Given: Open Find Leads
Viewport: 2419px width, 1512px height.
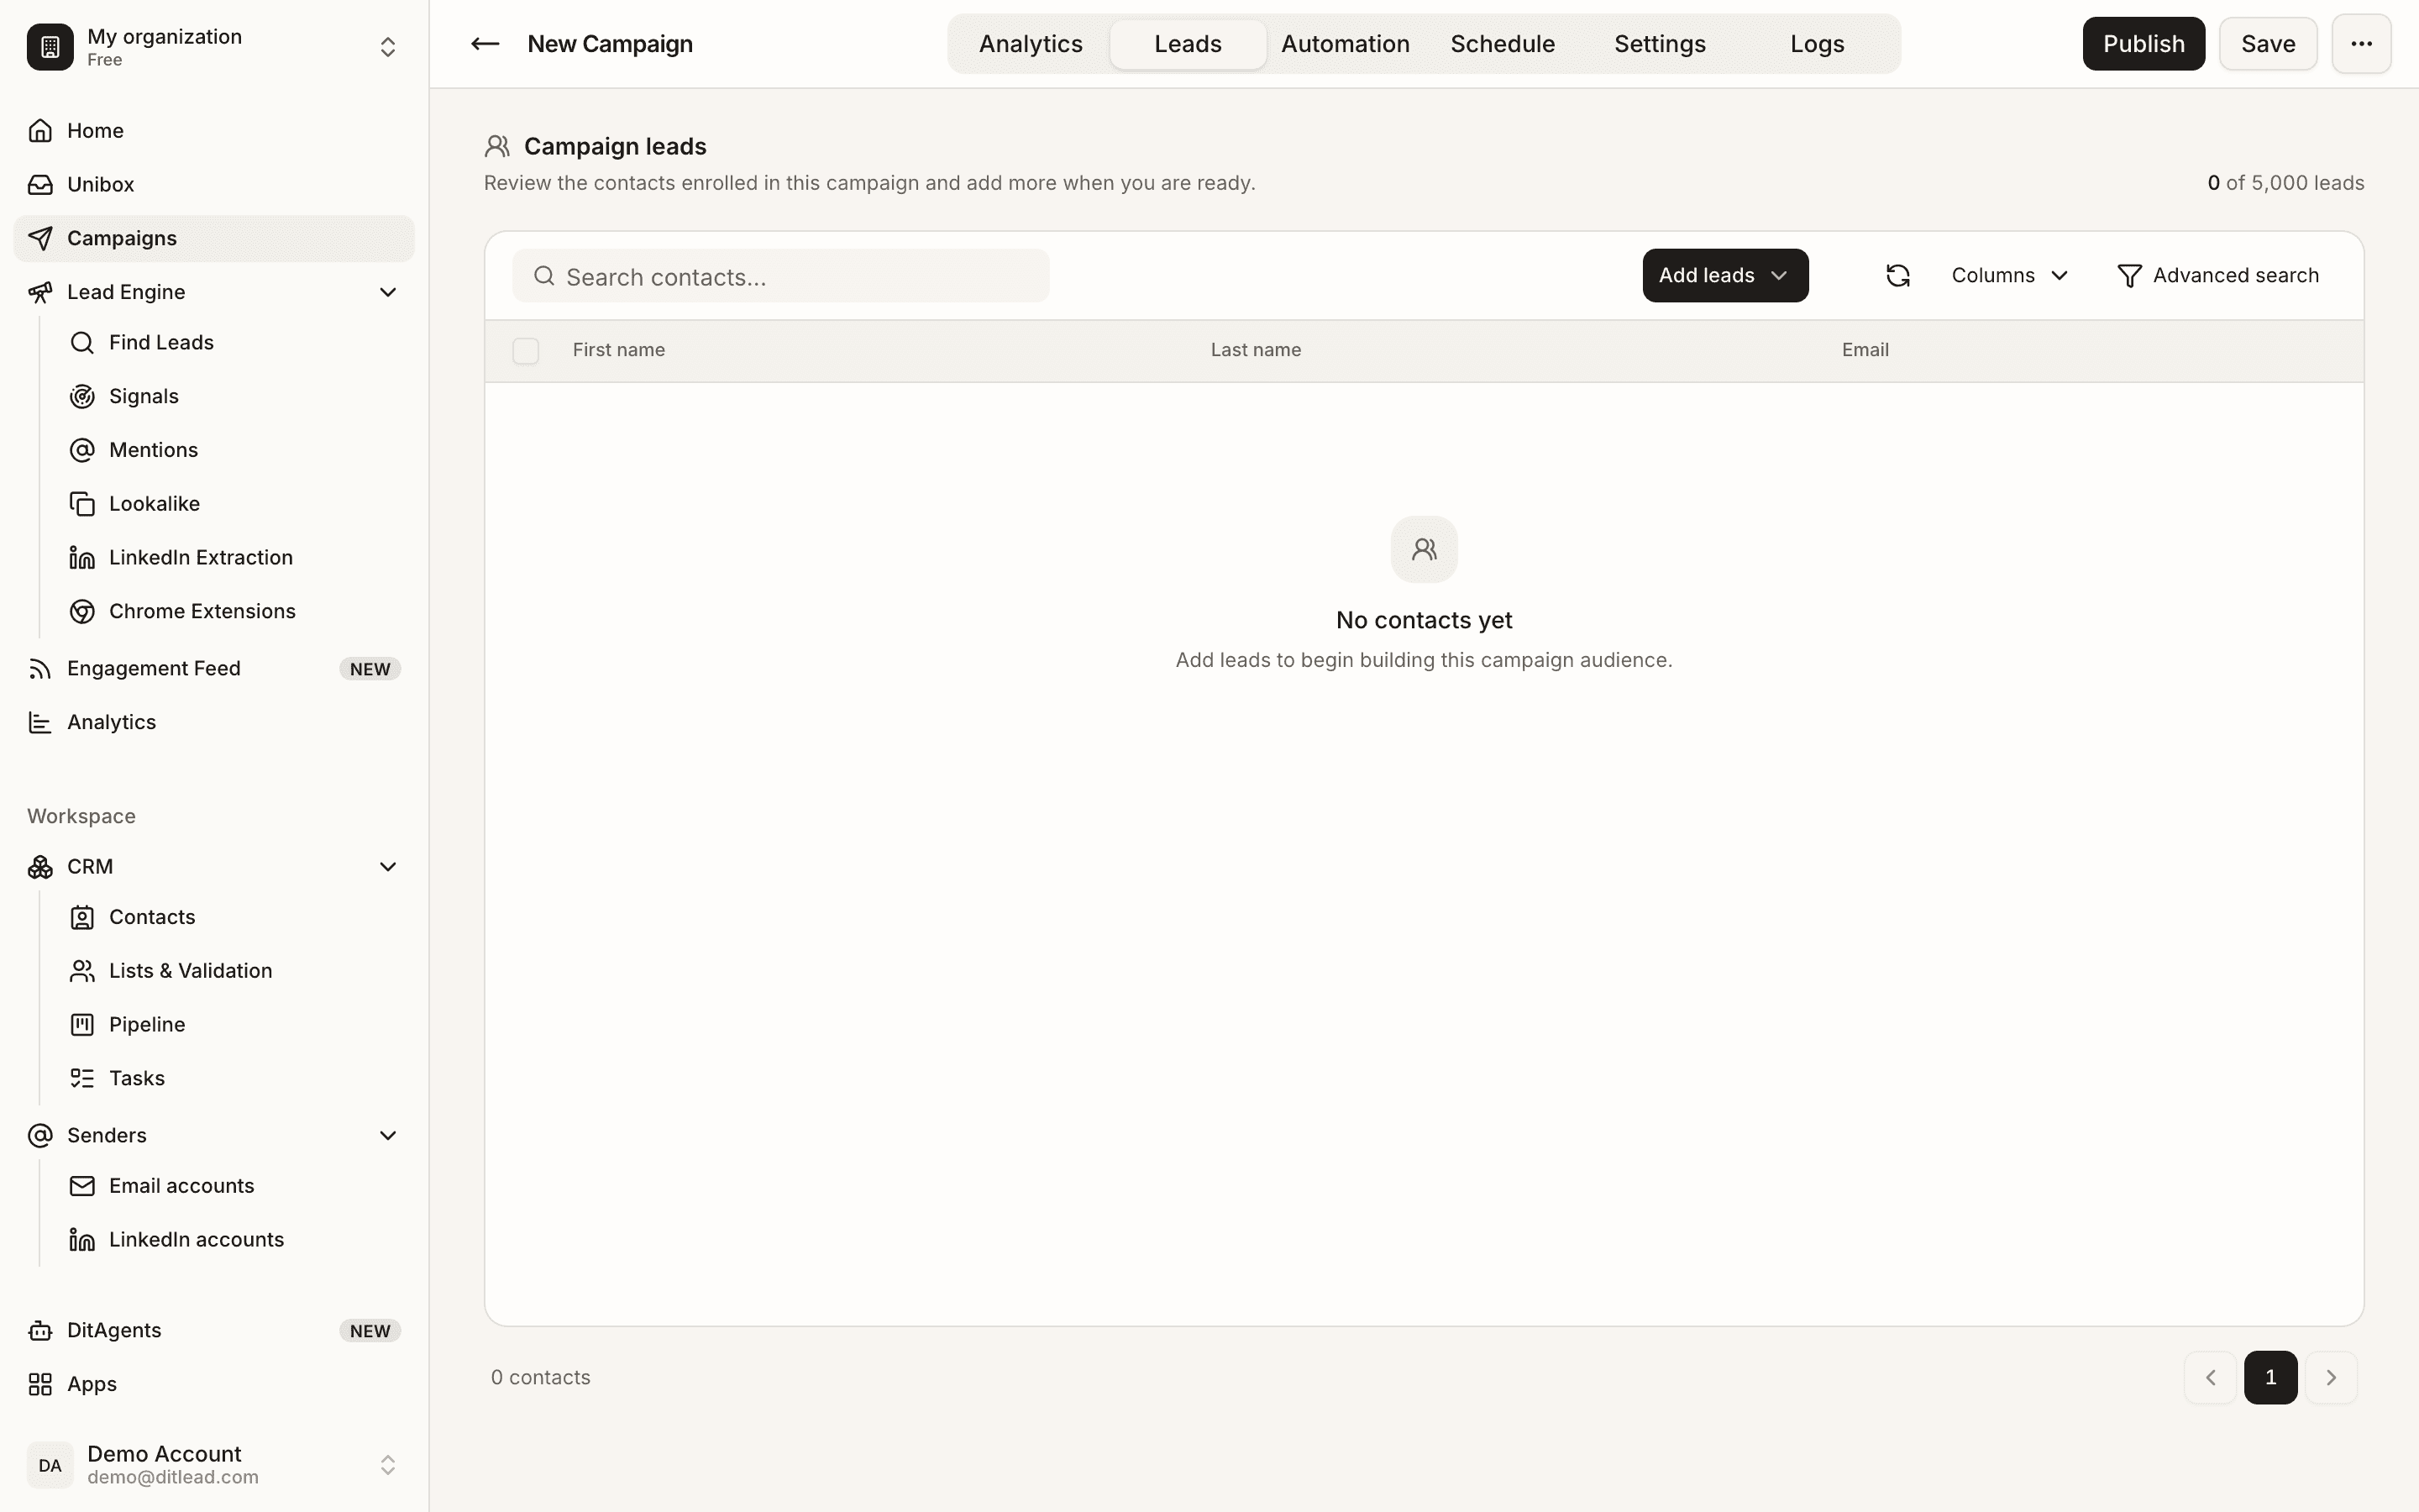Looking at the screenshot, I should (x=234, y=342).
